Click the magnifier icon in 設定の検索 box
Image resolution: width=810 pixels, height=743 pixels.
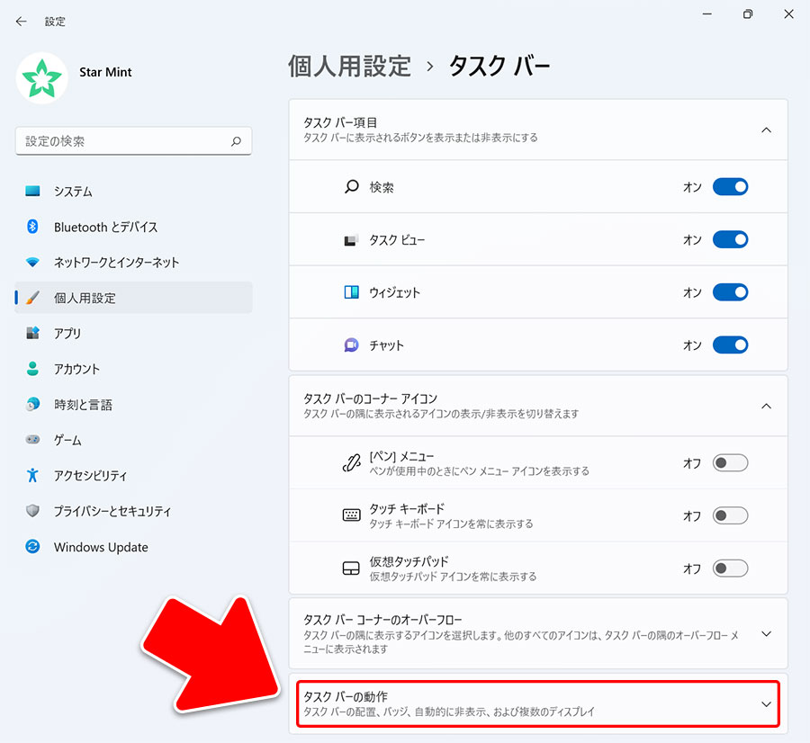(236, 141)
